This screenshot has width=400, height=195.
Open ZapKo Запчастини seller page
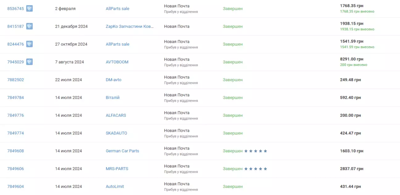tap(130, 26)
